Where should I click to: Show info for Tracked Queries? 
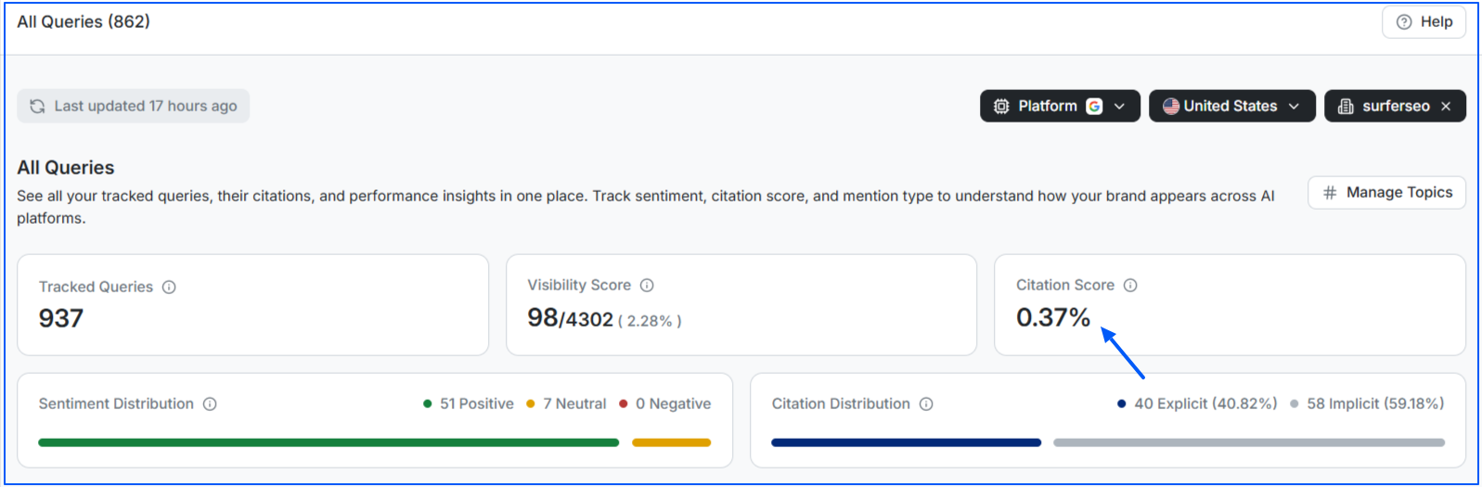pos(169,287)
